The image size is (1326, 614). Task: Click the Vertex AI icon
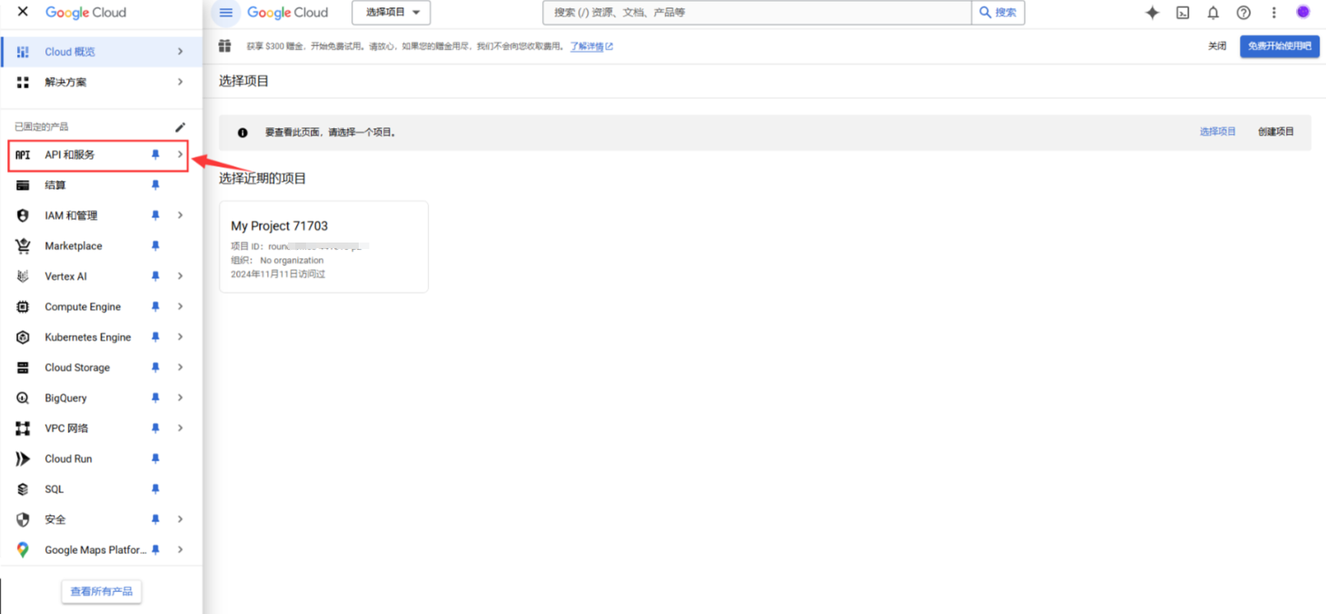tap(23, 277)
